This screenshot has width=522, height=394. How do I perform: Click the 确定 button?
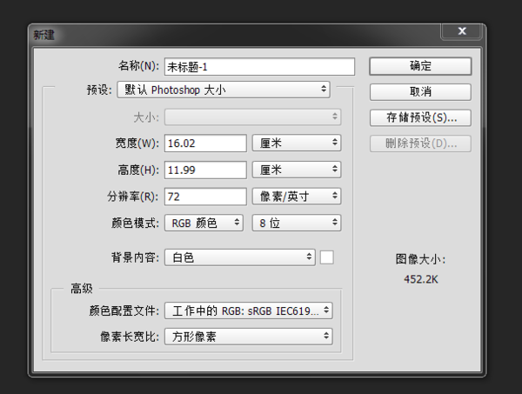tap(420, 66)
